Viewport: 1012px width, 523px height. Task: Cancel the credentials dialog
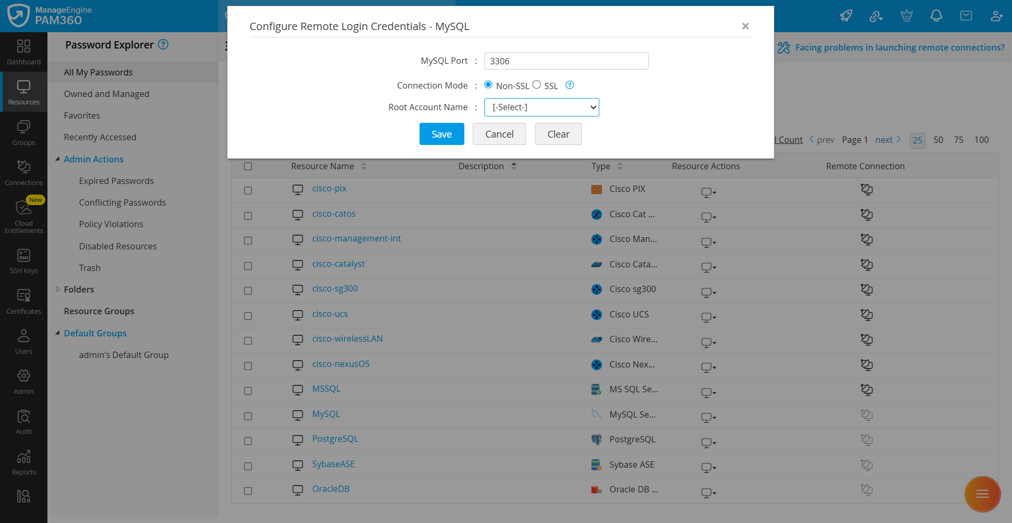pyautogui.click(x=499, y=134)
